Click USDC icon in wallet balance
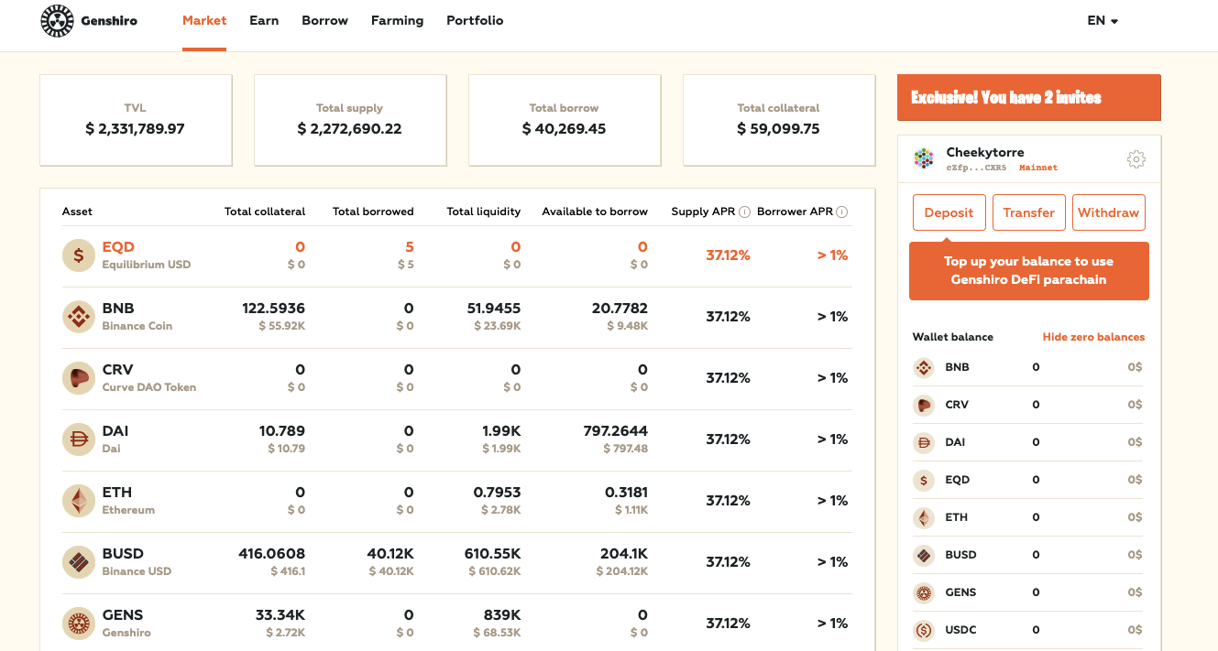Image resolution: width=1218 pixels, height=651 pixels. 924,630
